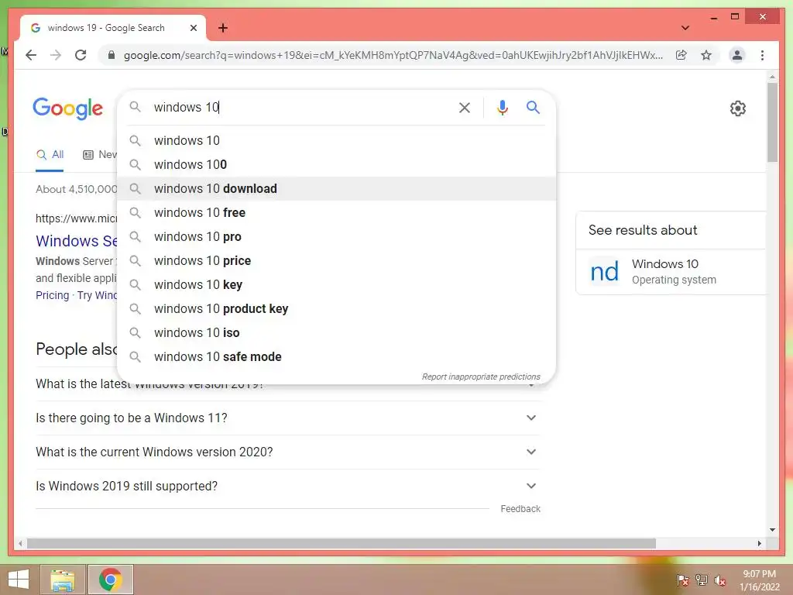Choose suggestion 'windows 10 safe mode'

tap(336, 356)
